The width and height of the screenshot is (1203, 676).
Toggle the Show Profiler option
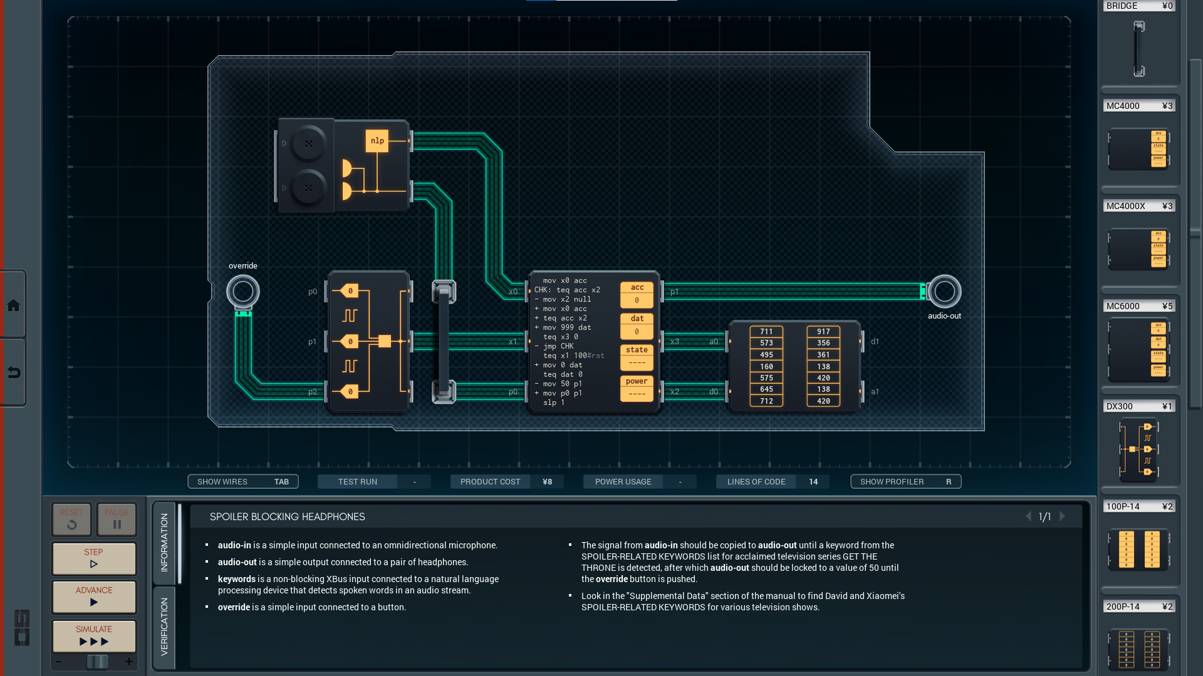905,481
